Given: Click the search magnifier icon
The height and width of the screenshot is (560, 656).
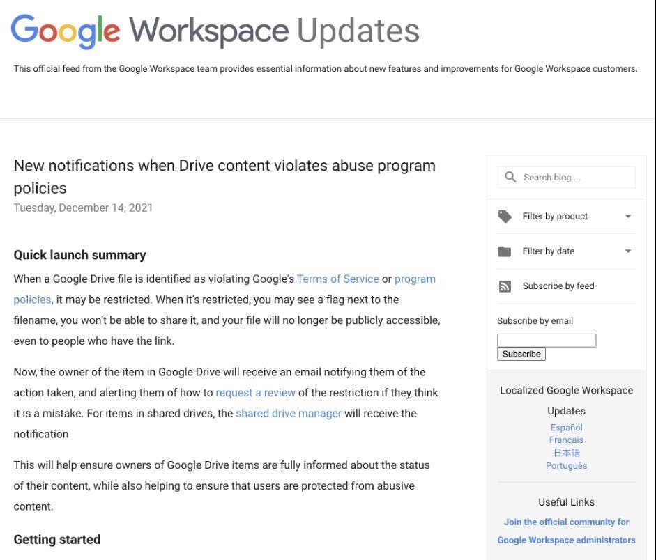Looking at the screenshot, I should pos(510,177).
